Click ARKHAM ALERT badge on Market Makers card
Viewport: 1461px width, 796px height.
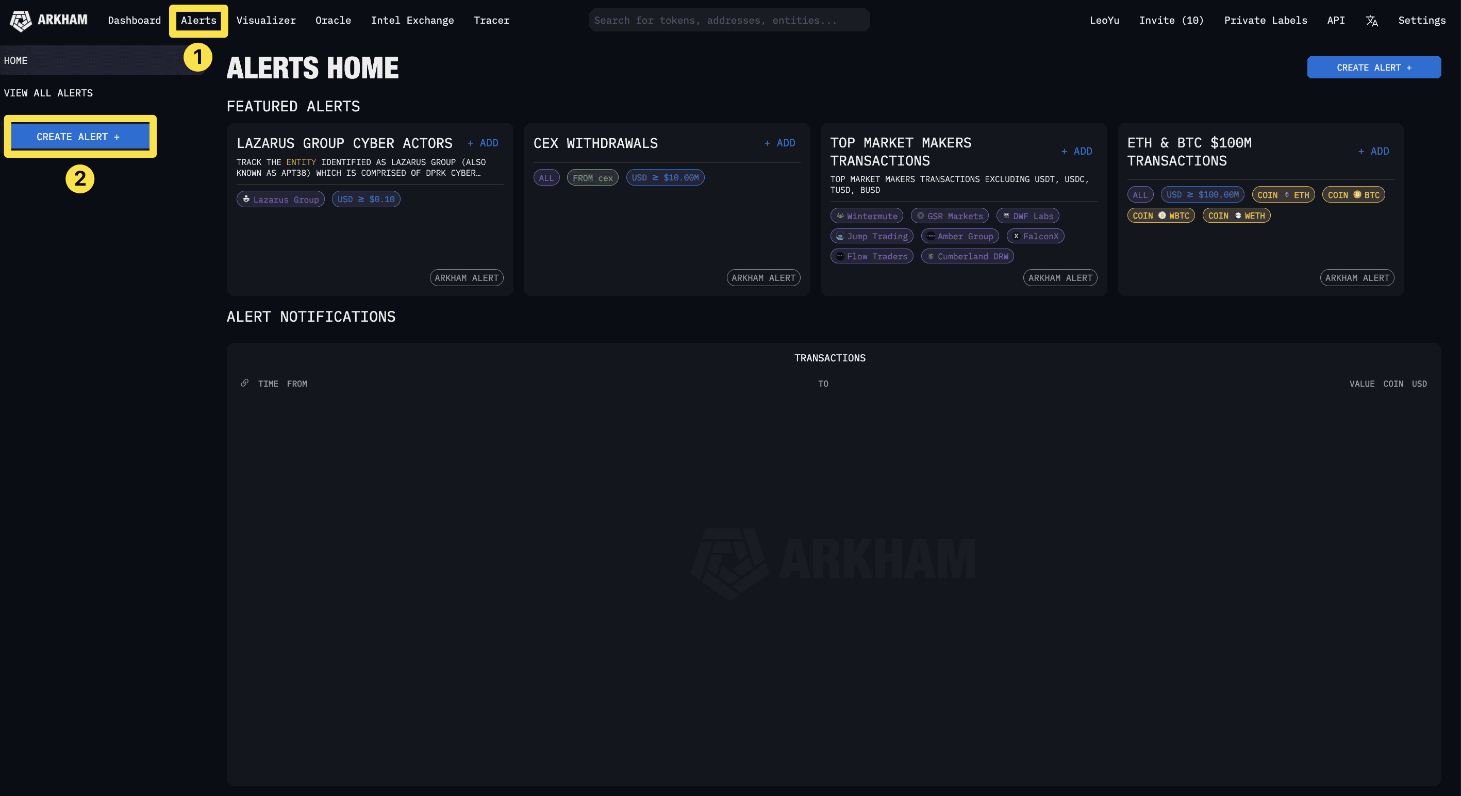click(1060, 278)
